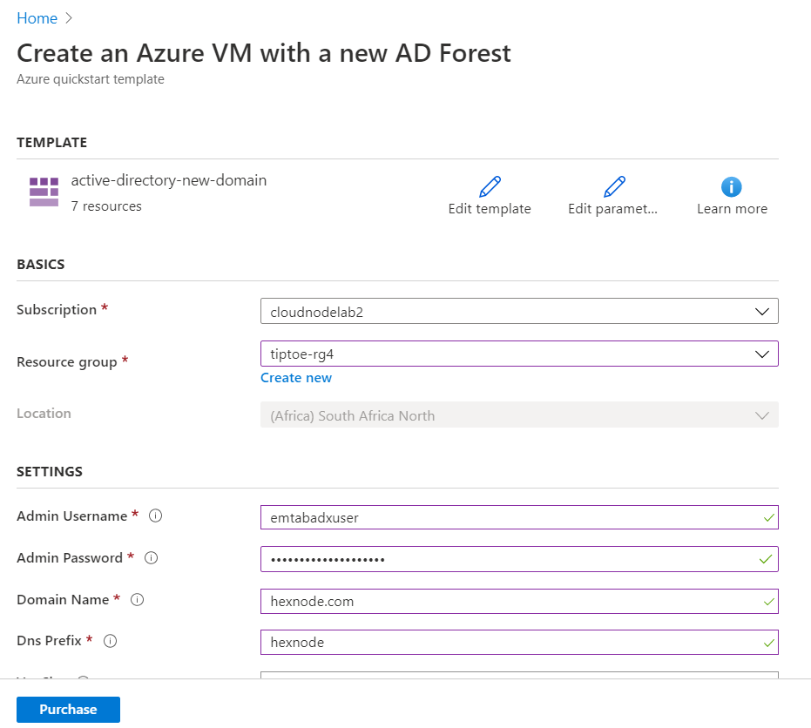Click green checkmark in Domain Name field
The image size is (811, 728).
pos(768,602)
